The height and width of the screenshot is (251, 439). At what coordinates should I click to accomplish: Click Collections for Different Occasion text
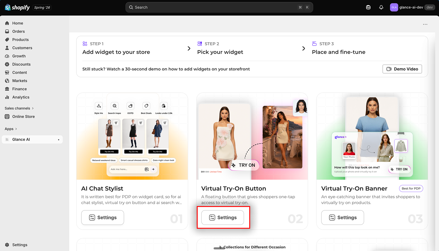point(255,247)
